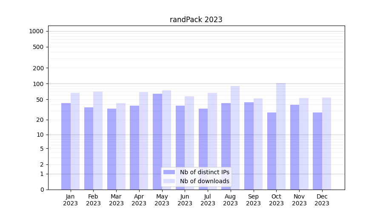
Task: Select the 0 y-axis tick label
Action: coord(42,190)
